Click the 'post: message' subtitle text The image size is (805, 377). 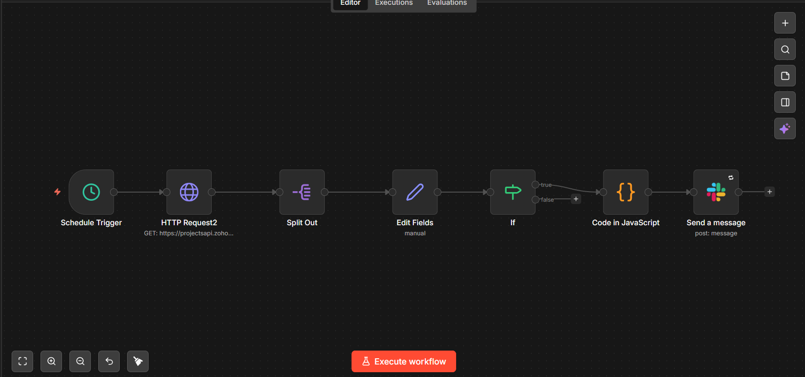coord(716,233)
